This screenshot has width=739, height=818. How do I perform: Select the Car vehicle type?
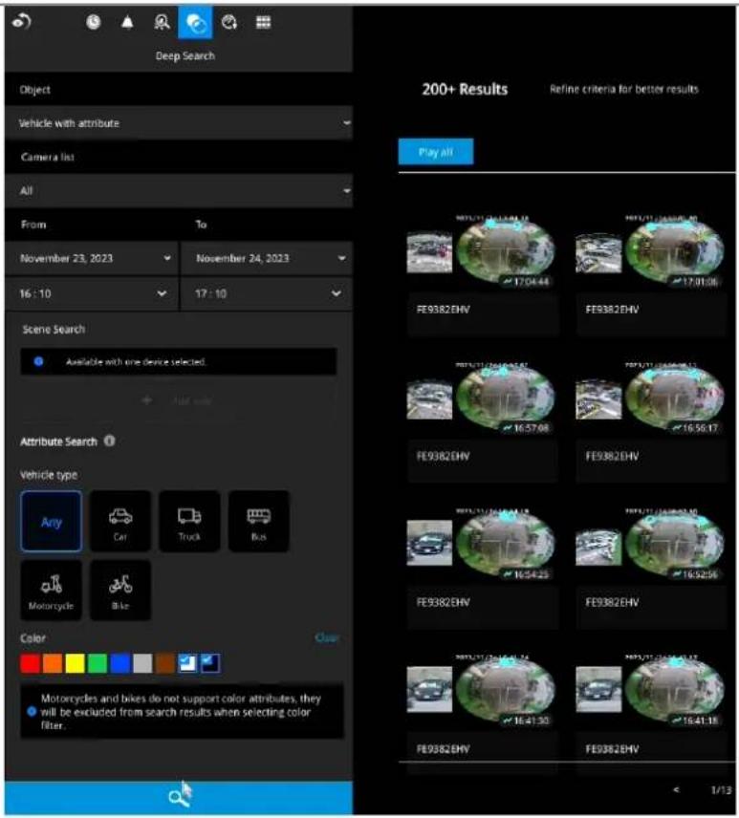120,521
